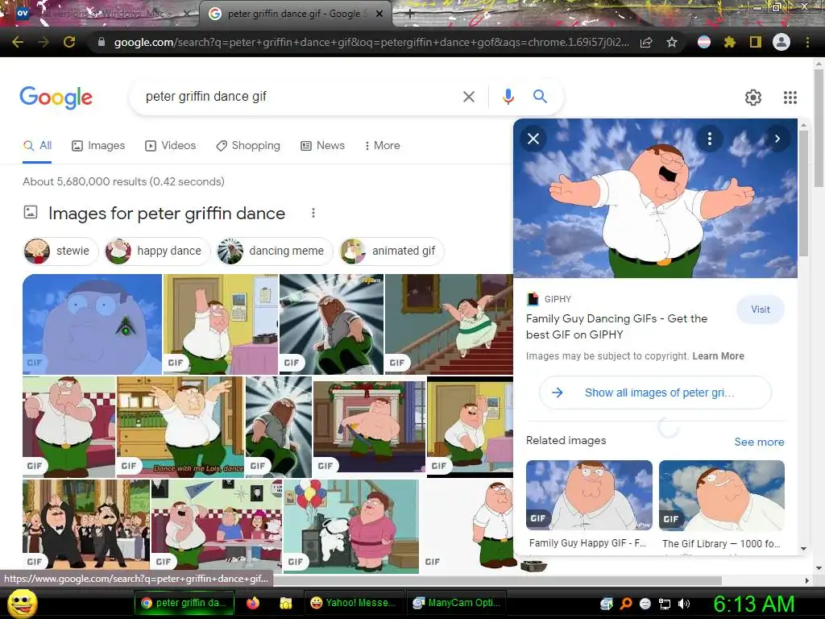Click the volume speaker tray icon

point(684,604)
